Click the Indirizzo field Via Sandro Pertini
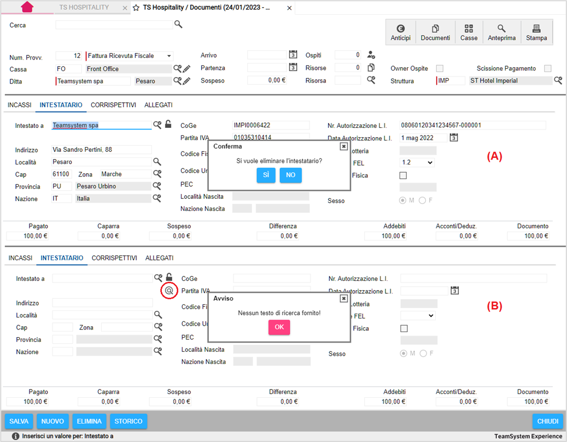This screenshot has height=442, width=567. (x=101, y=150)
